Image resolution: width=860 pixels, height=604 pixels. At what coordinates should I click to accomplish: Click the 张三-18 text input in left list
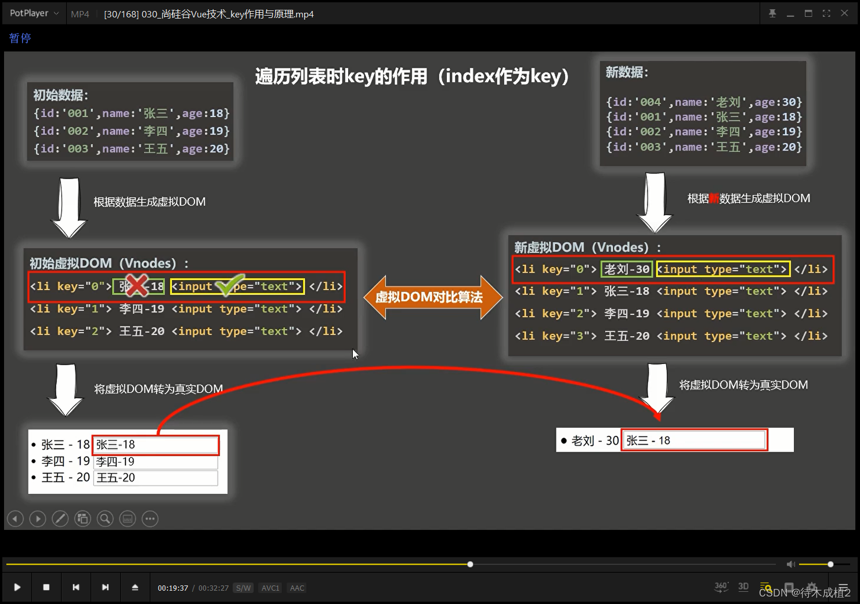tap(156, 445)
